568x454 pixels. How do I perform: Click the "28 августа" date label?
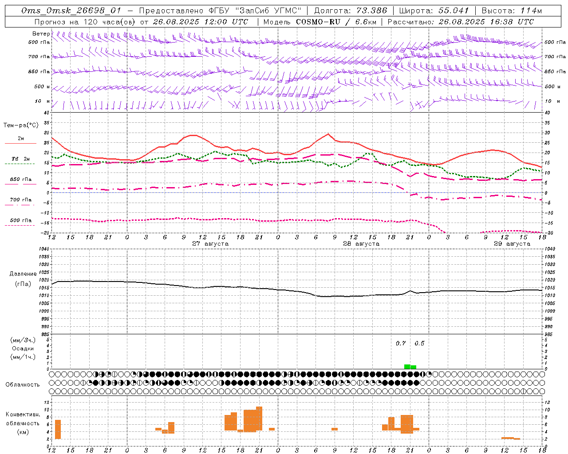361,244
